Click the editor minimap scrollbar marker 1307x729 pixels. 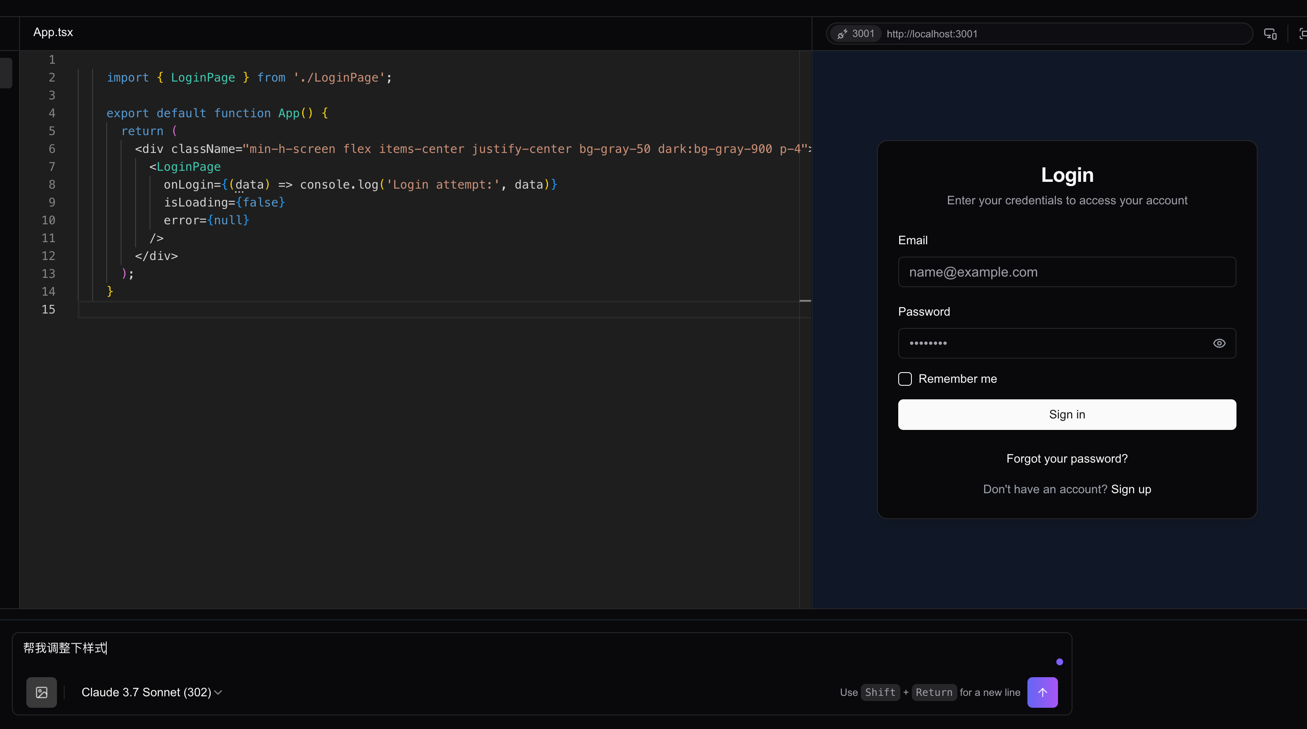[805, 301]
